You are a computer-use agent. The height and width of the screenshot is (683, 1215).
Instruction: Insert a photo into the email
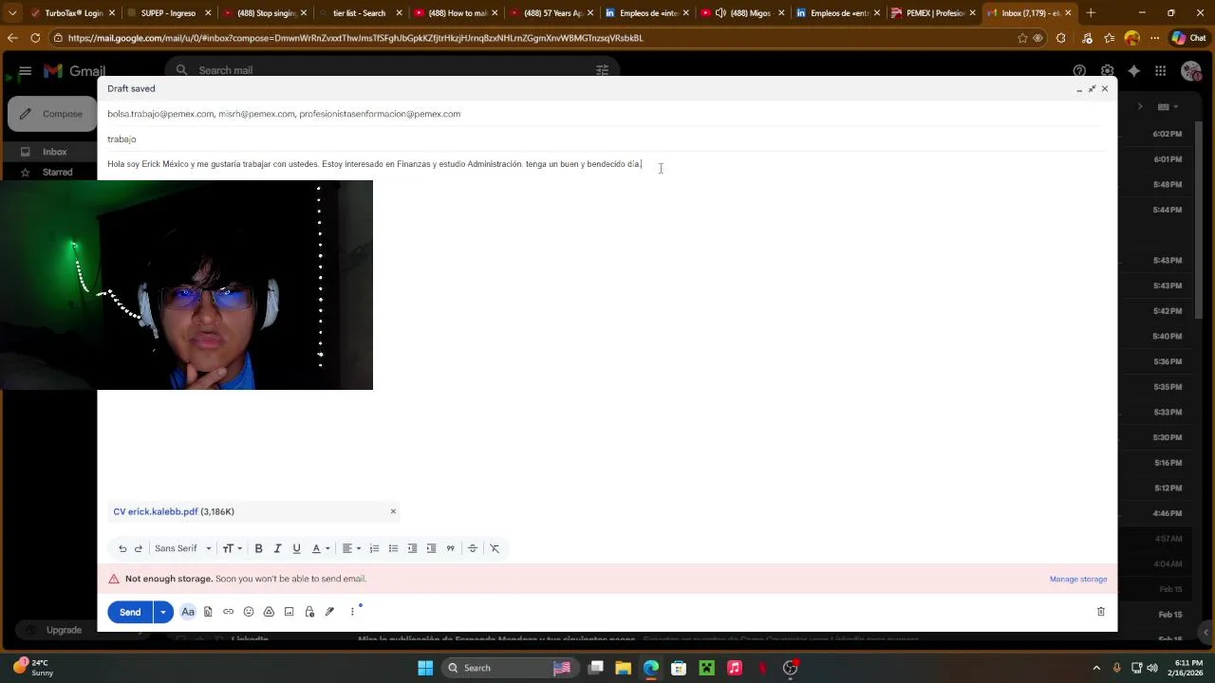click(289, 612)
